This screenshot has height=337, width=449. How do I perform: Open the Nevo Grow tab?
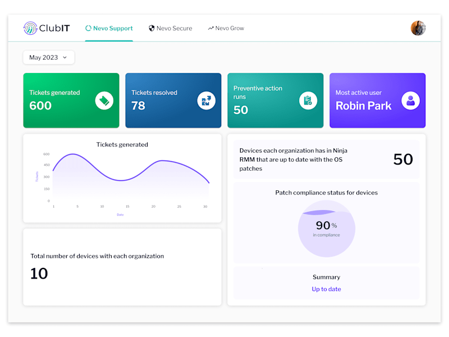click(x=226, y=28)
